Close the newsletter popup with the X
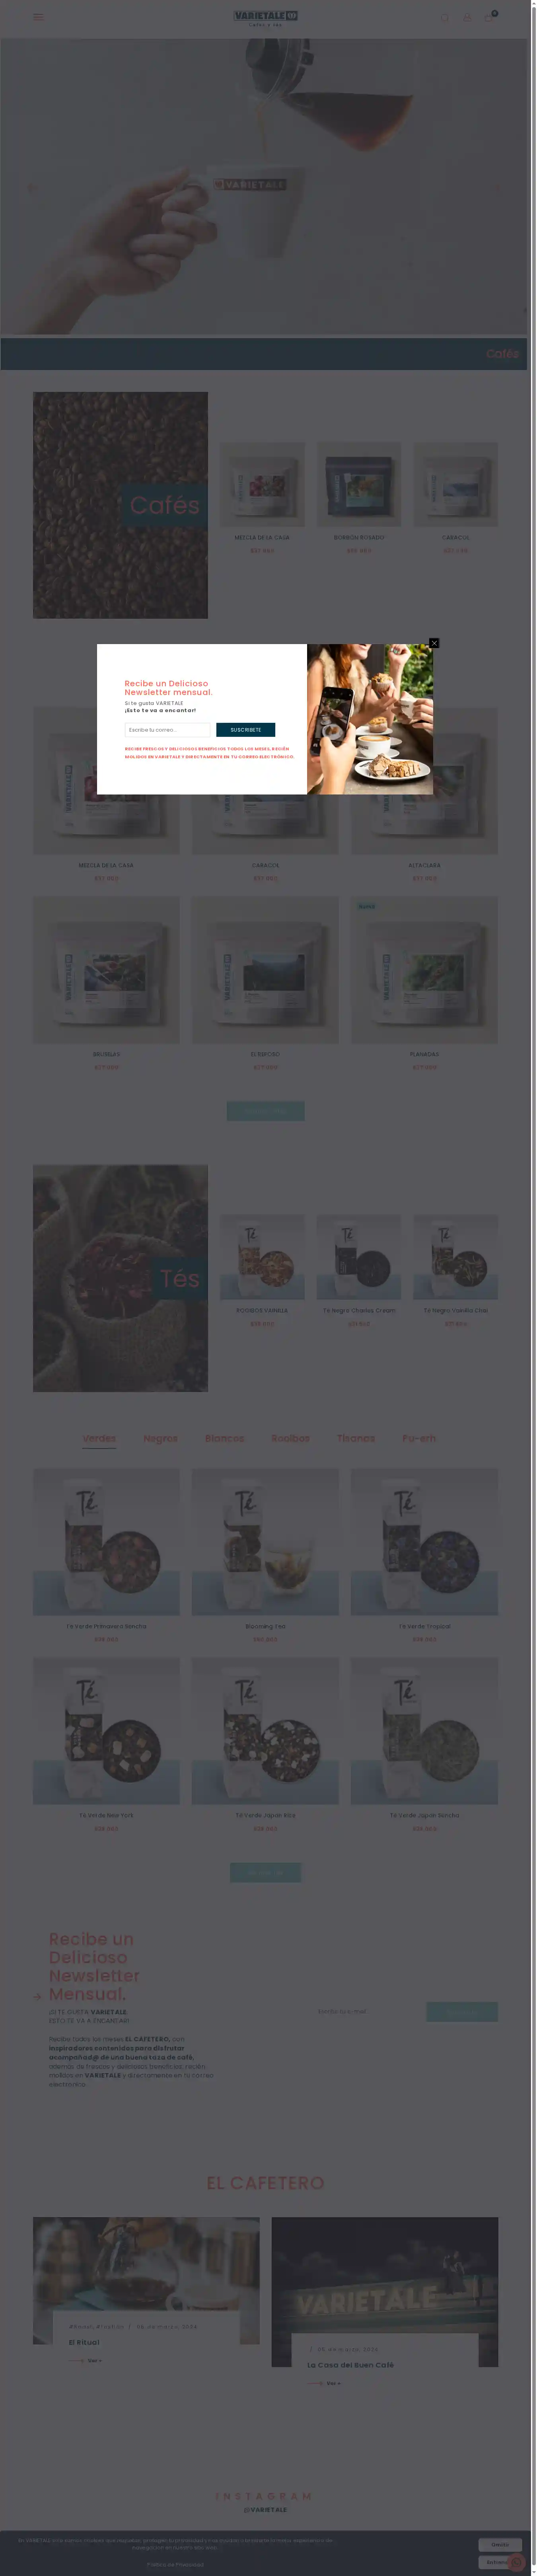 click(x=434, y=643)
